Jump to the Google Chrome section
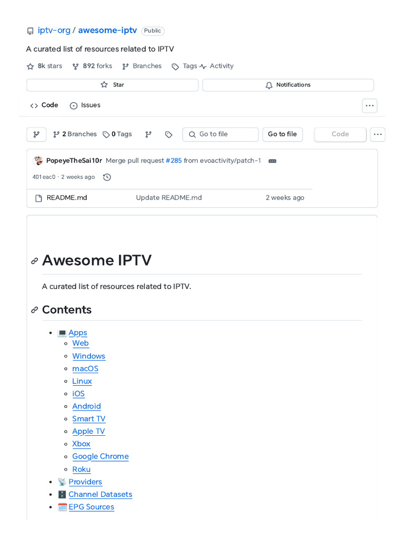Viewport: 404px width, 539px height. [x=100, y=456]
